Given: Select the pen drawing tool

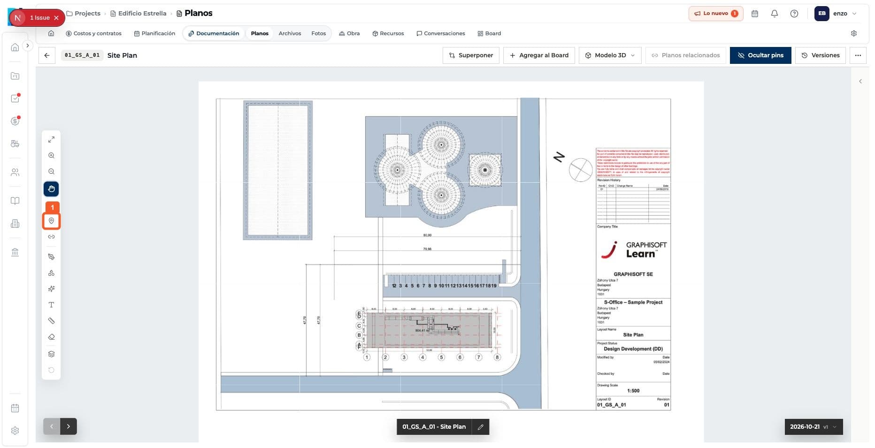Looking at the screenshot, I should (x=51, y=257).
